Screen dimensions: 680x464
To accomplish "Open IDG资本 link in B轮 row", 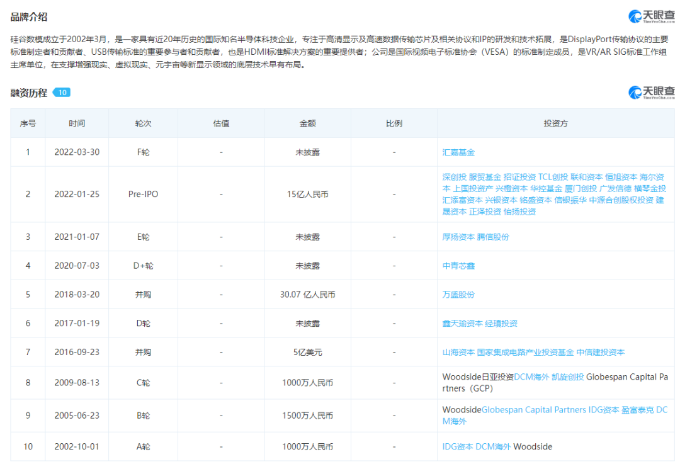I will point(604,410).
